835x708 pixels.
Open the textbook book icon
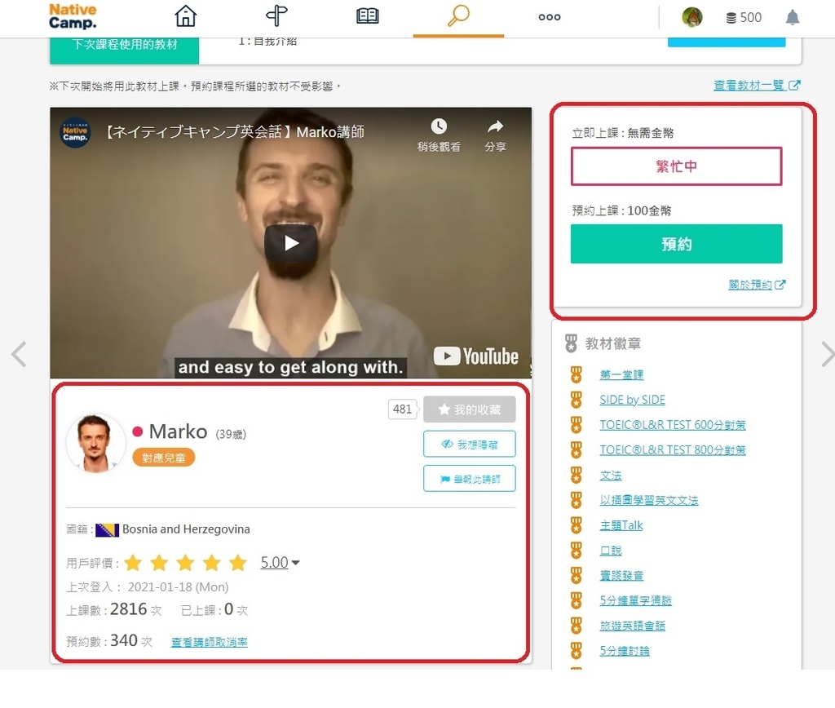pos(368,16)
